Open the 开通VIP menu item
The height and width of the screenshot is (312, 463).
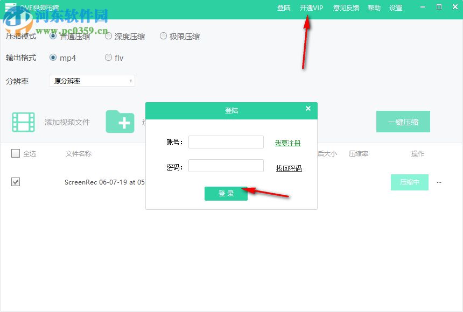(x=311, y=8)
